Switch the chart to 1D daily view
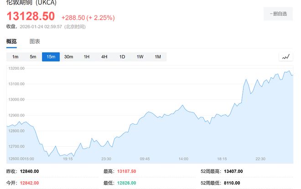This screenshot has height=189, width=301. 122,57
